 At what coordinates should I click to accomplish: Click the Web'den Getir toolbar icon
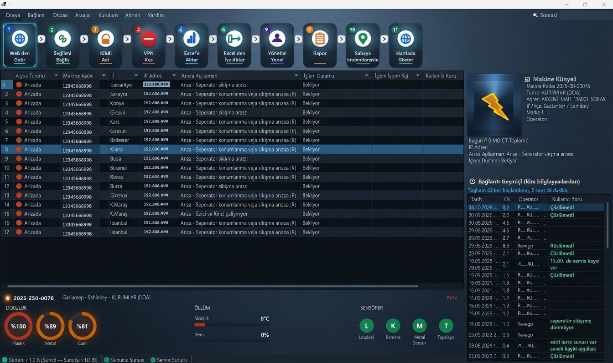tap(20, 39)
